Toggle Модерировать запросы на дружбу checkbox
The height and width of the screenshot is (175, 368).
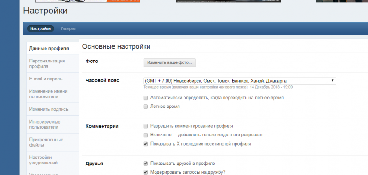[145, 172]
